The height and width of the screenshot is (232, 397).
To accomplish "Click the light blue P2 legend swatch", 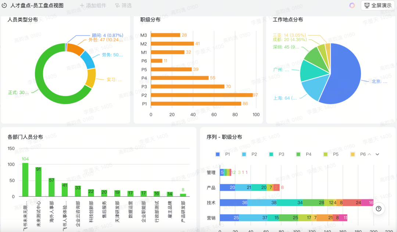I will (x=244, y=154).
